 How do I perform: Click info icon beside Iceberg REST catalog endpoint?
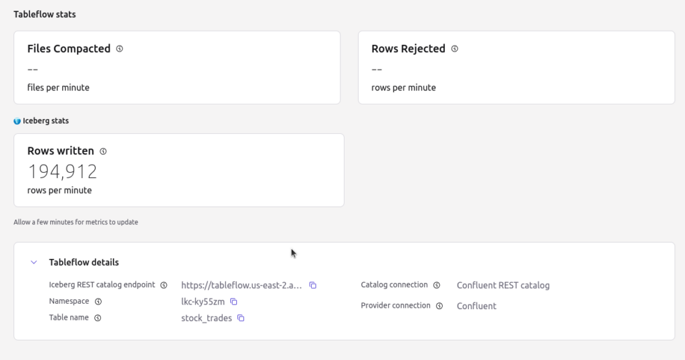click(x=164, y=285)
